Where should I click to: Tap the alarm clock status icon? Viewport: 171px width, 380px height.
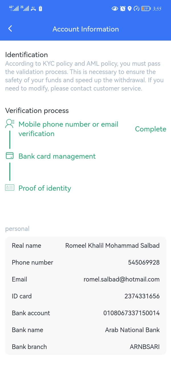(123, 9)
